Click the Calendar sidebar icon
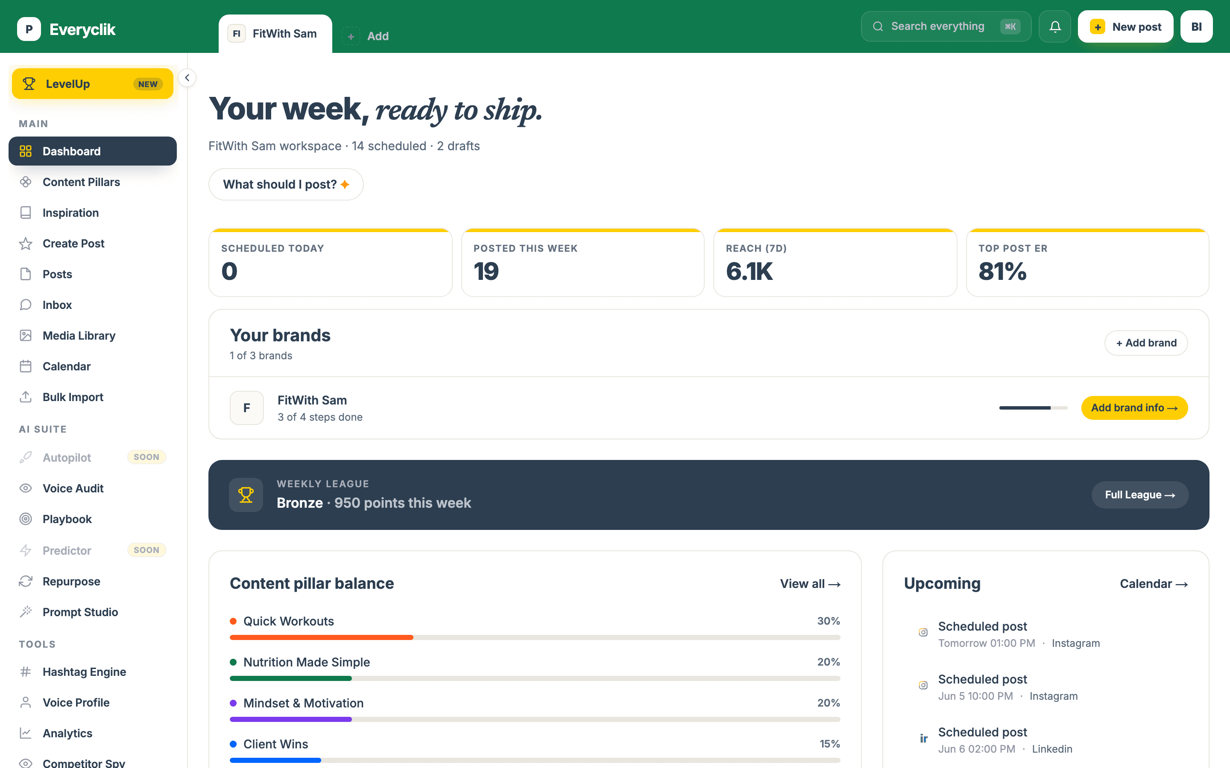This screenshot has width=1230, height=768. 26,366
